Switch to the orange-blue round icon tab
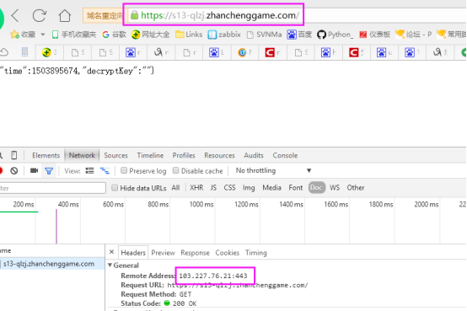The height and width of the screenshot is (311, 467). pyautogui.click(x=245, y=52)
